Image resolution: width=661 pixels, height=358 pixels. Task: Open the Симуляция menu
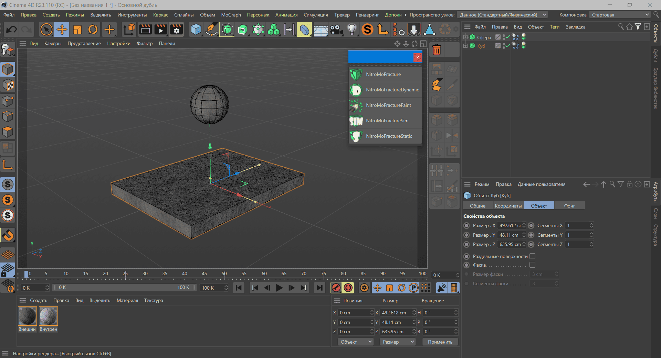[316, 15]
